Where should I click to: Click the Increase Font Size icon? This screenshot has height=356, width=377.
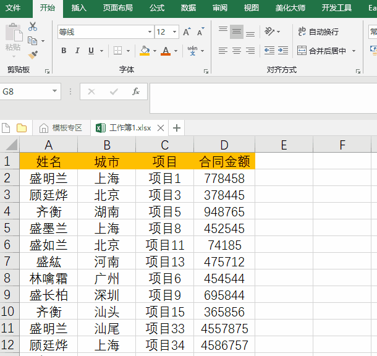coord(187,32)
